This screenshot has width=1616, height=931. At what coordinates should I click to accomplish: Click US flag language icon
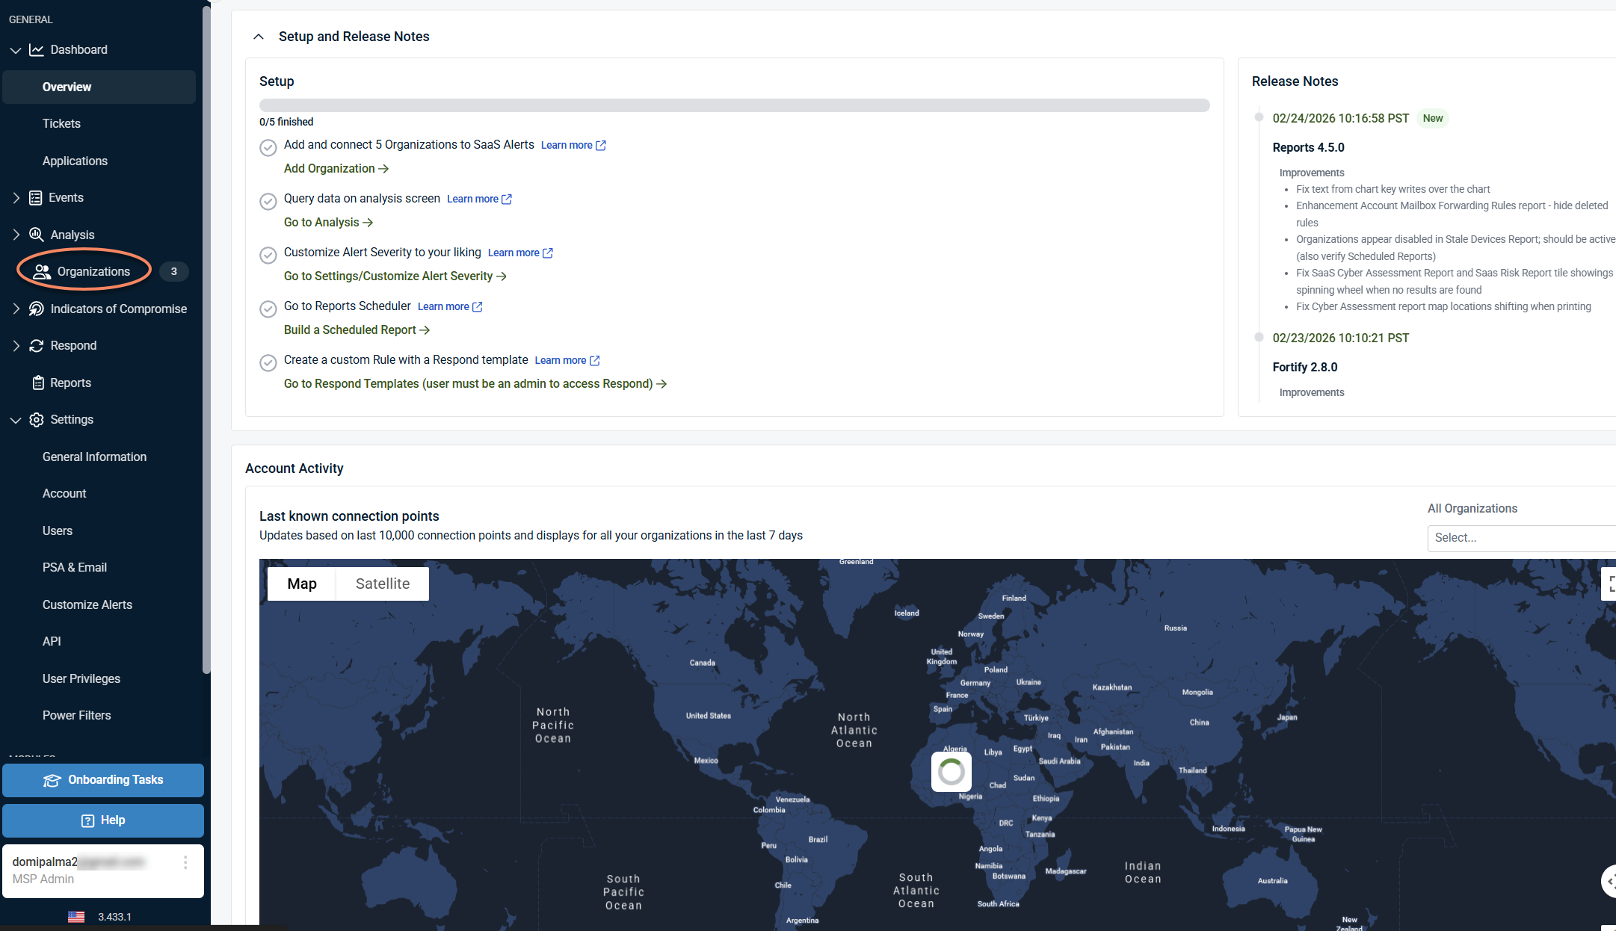(76, 916)
